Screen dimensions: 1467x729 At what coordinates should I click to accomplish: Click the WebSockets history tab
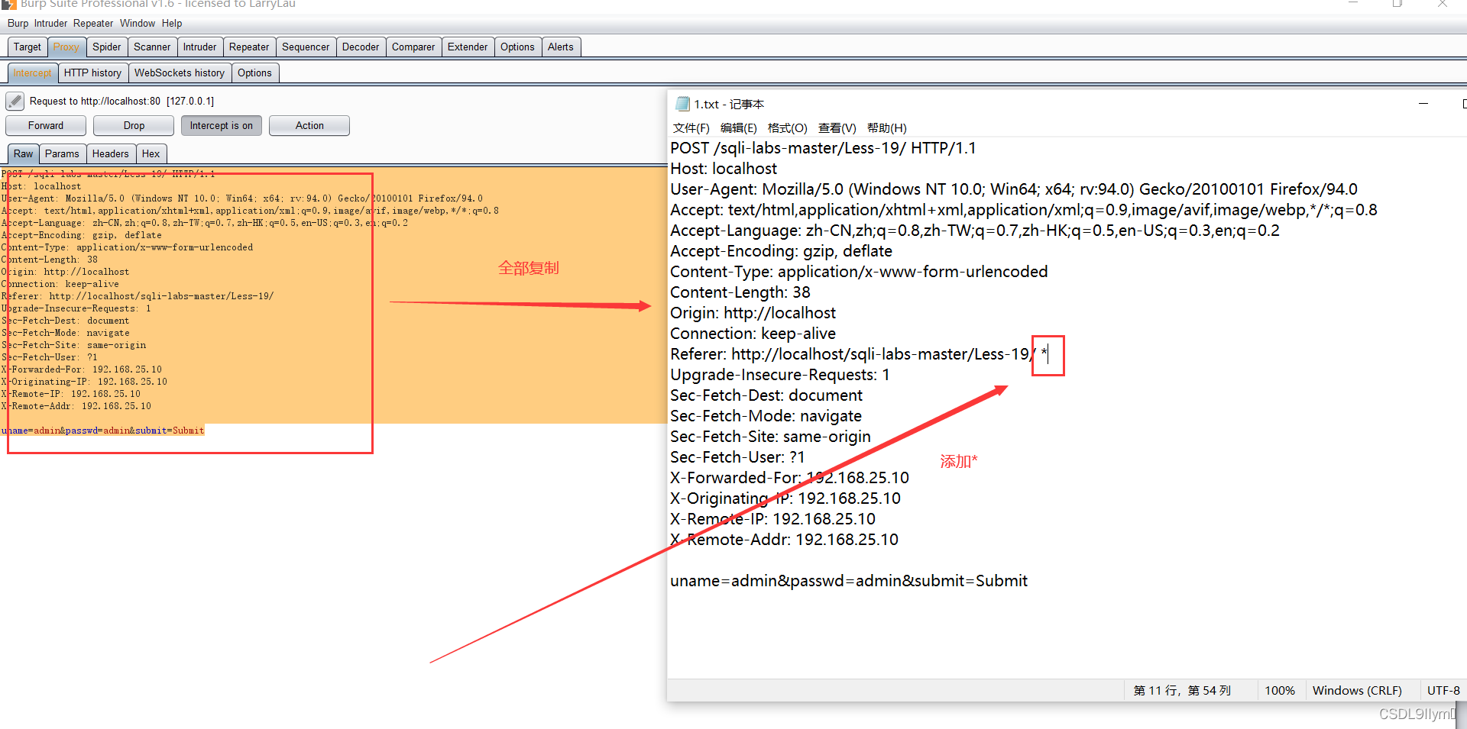pyautogui.click(x=180, y=73)
